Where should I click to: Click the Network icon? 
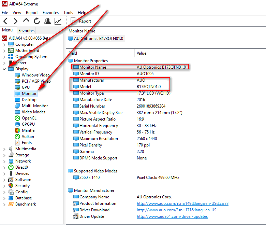pos(11,161)
